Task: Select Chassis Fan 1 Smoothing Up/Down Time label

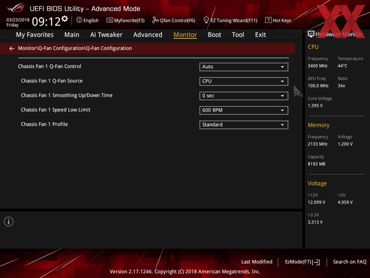Action: tap(67, 95)
